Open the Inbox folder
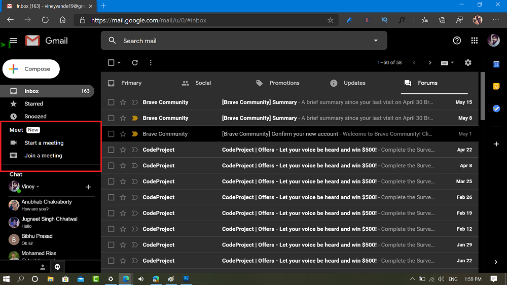The height and width of the screenshot is (285, 507). pos(47,91)
